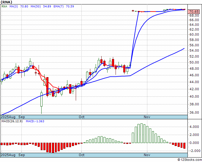Click the RNA legend label
This screenshot has width=202, height=162.
point(4,7)
